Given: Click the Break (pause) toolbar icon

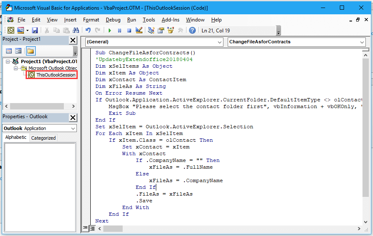Looking at the screenshot, I should pyautogui.click(x=119, y=30).
